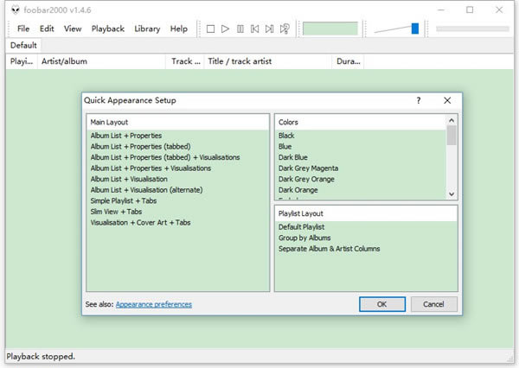
Task: Close the Quick Appearance Setup dialog
Action: tap(447, 100)
